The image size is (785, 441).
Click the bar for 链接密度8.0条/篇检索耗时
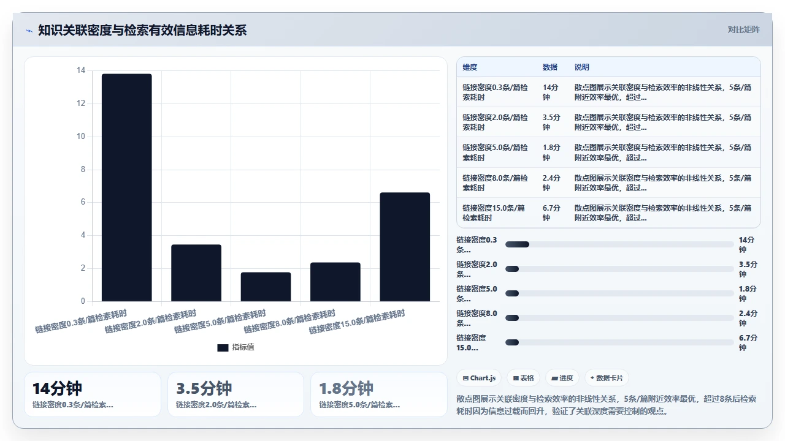pos(335,282)
